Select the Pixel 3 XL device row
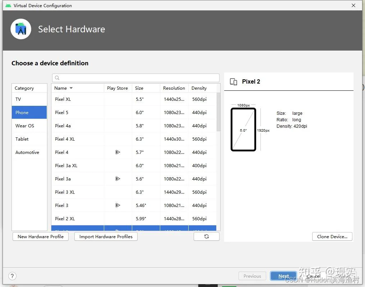 134,192
